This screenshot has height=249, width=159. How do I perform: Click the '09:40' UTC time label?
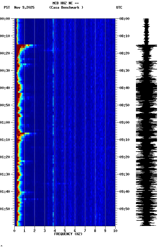pyautogui.click(x=124, y=192)
